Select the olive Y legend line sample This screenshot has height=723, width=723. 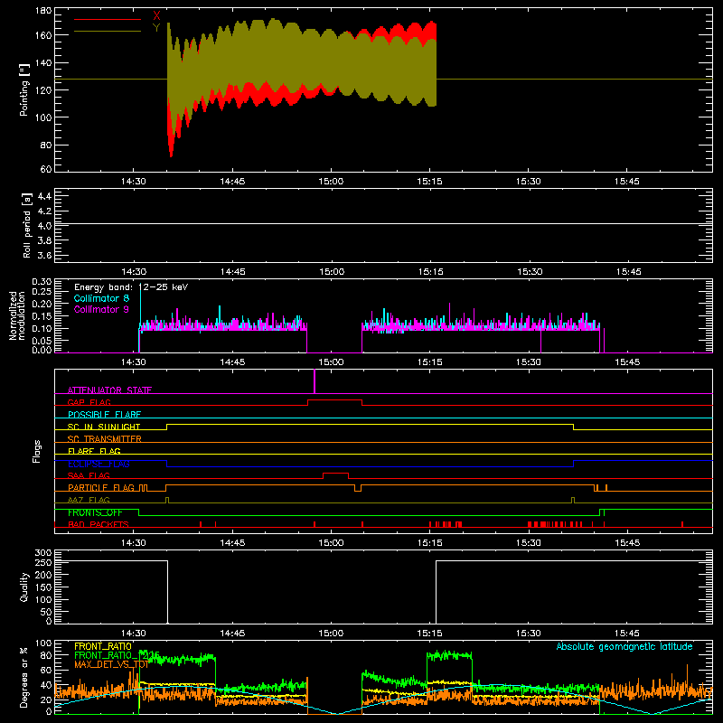108,31
